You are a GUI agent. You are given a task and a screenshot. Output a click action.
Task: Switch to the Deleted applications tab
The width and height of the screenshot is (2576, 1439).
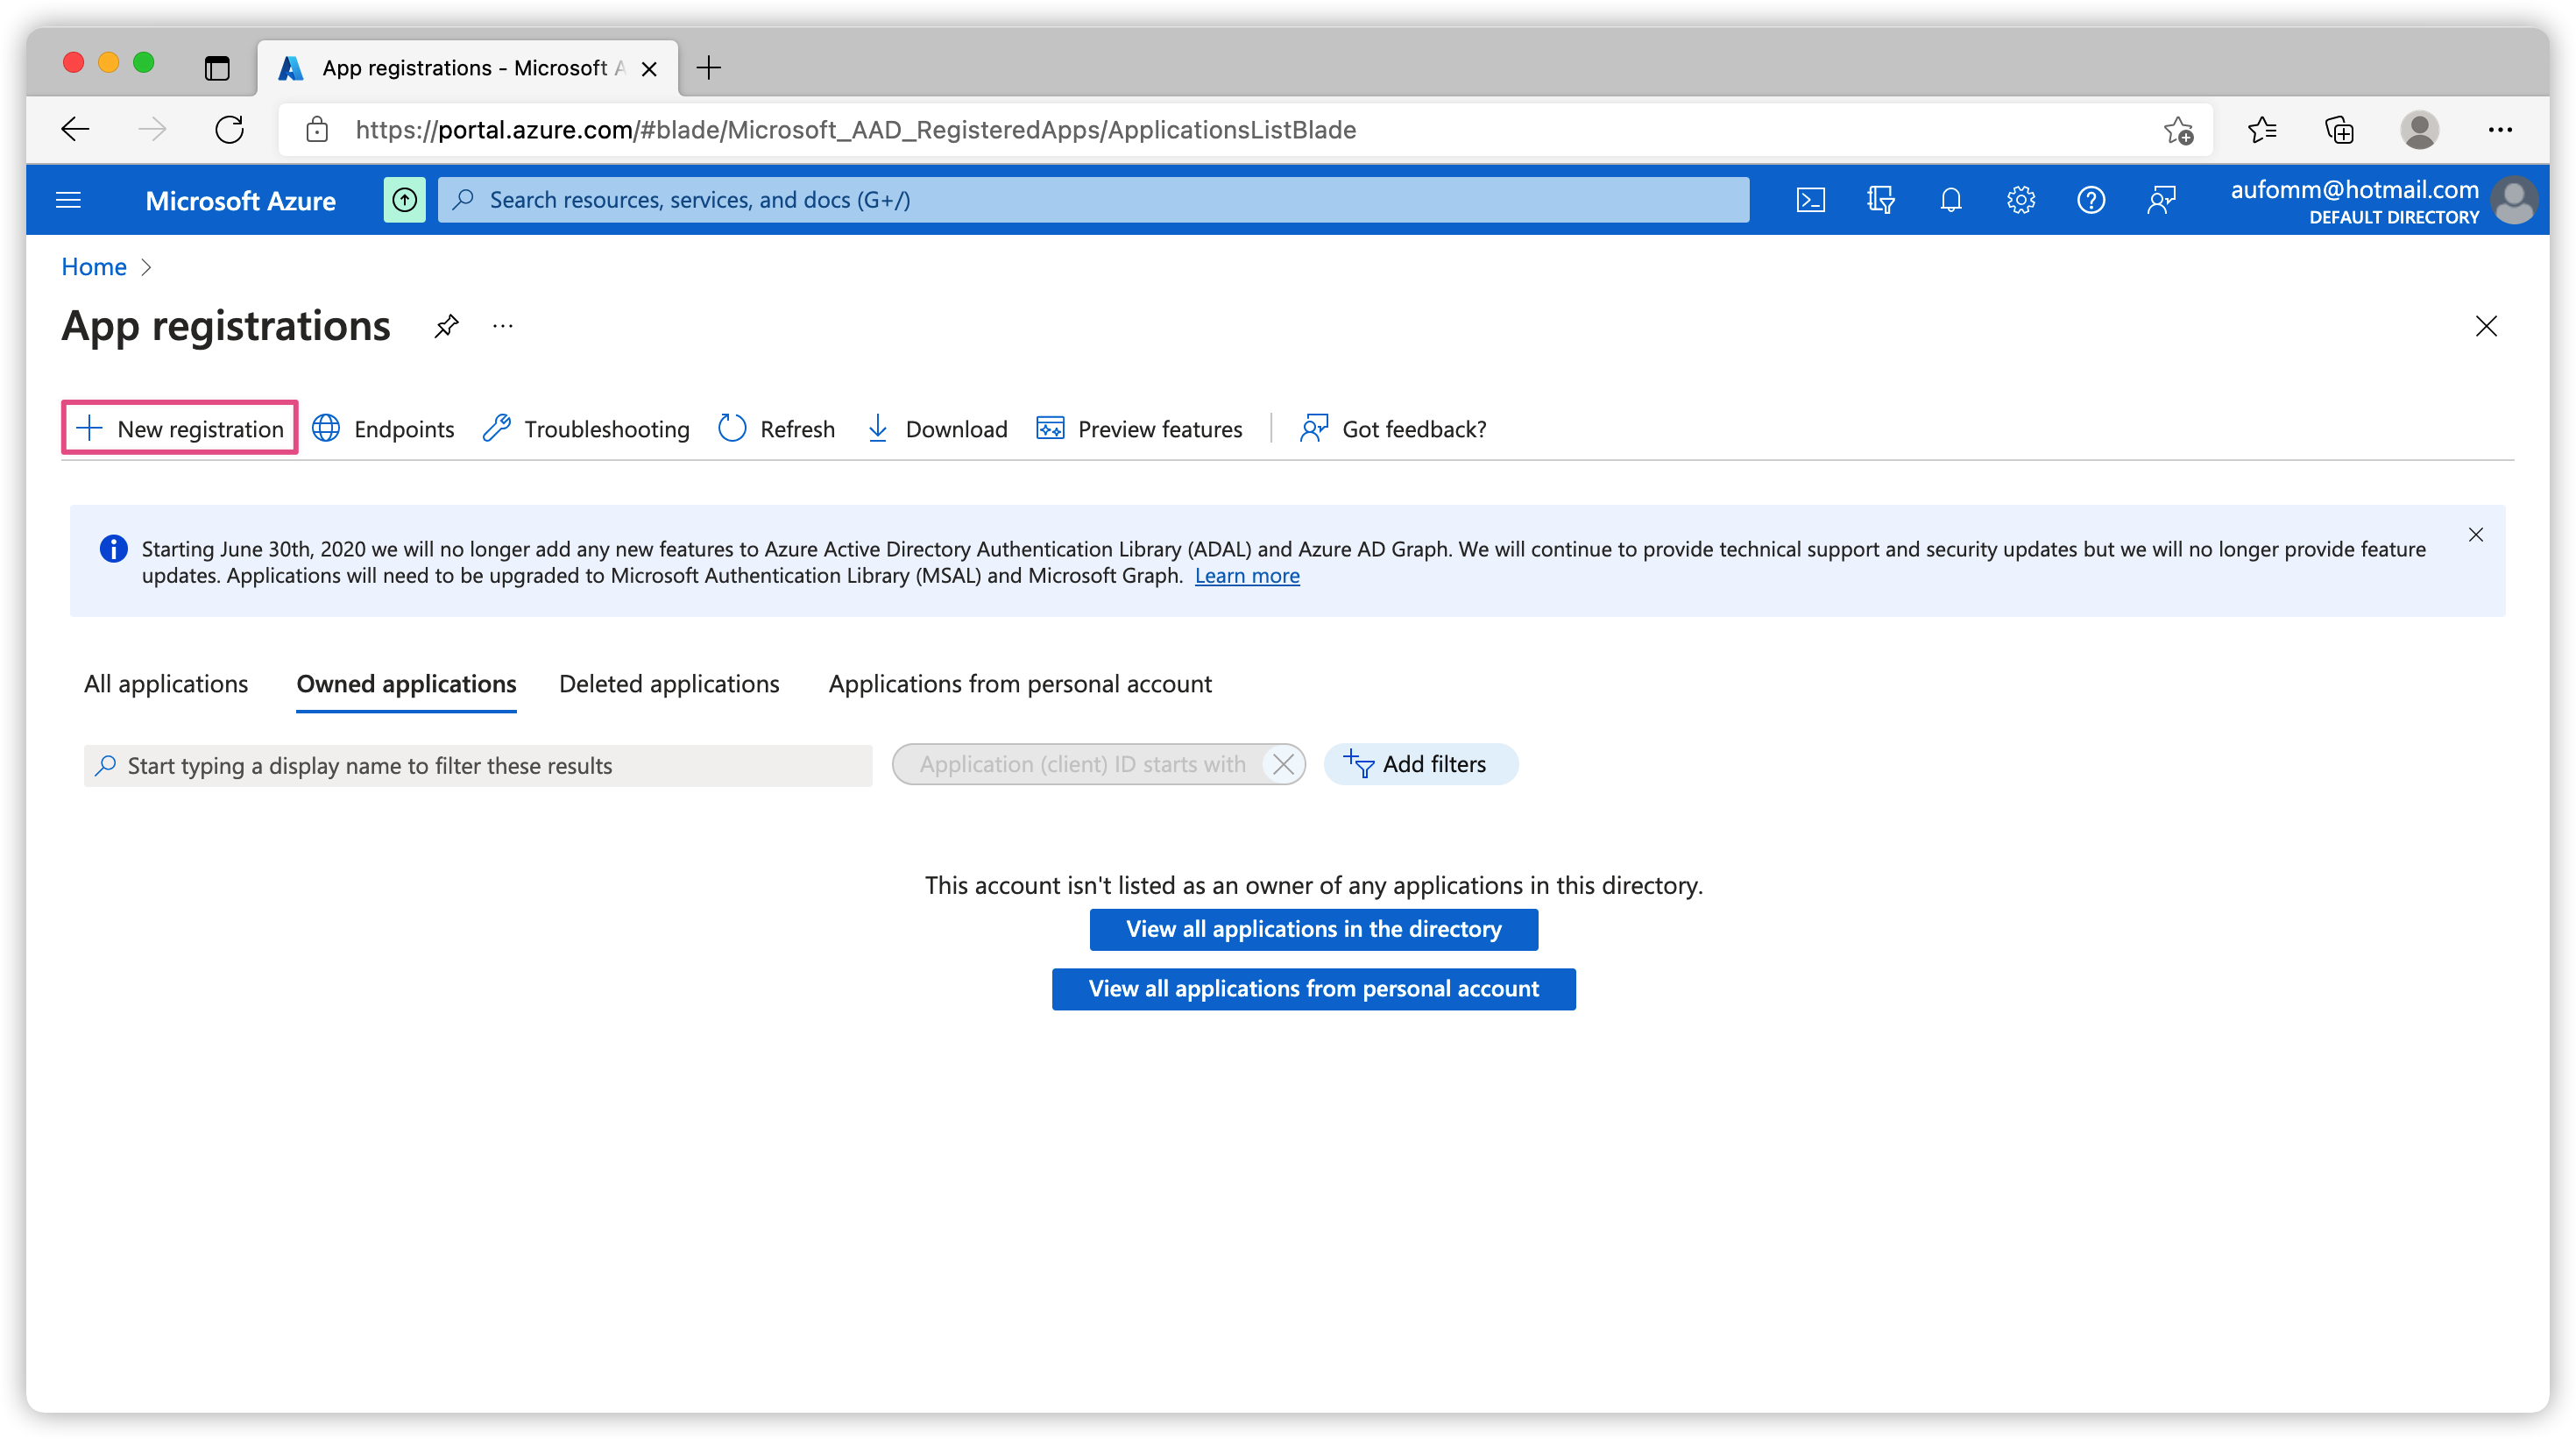click(x=669, y=684)
